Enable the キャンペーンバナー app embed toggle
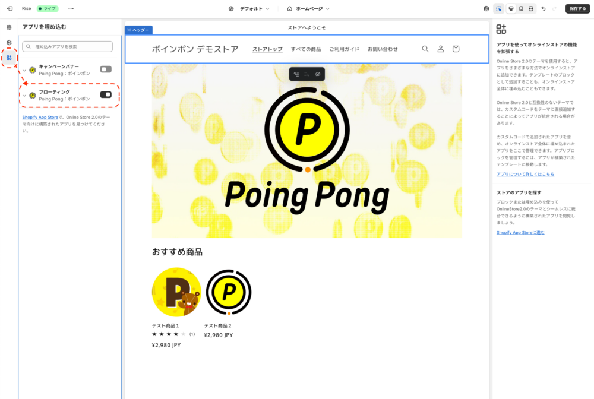 point(106,69)
